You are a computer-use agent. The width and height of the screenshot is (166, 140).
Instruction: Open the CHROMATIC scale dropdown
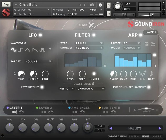point(91,88)
